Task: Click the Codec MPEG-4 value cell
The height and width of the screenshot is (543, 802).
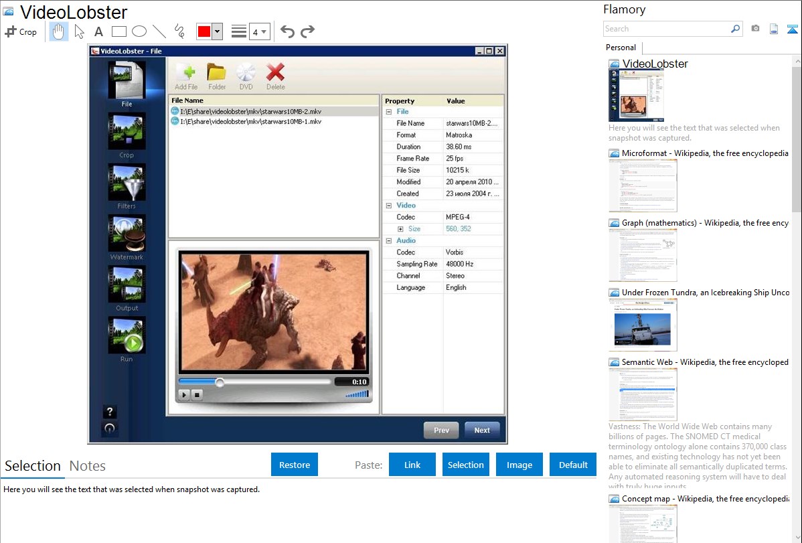Action: (x=473, y=217)
